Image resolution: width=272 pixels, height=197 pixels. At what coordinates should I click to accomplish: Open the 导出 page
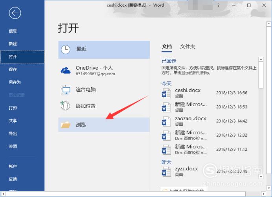click(13, 134)
